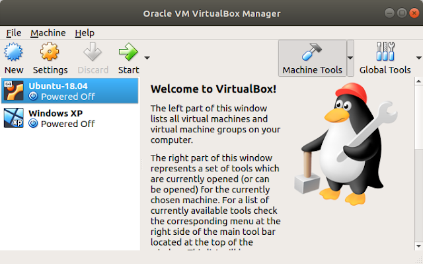Close the VirtualBox Manager window

(x=414, y=13)
